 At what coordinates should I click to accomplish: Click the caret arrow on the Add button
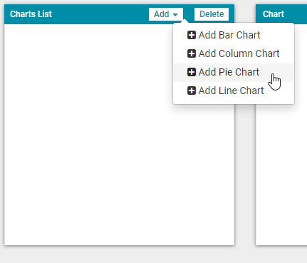175,15
